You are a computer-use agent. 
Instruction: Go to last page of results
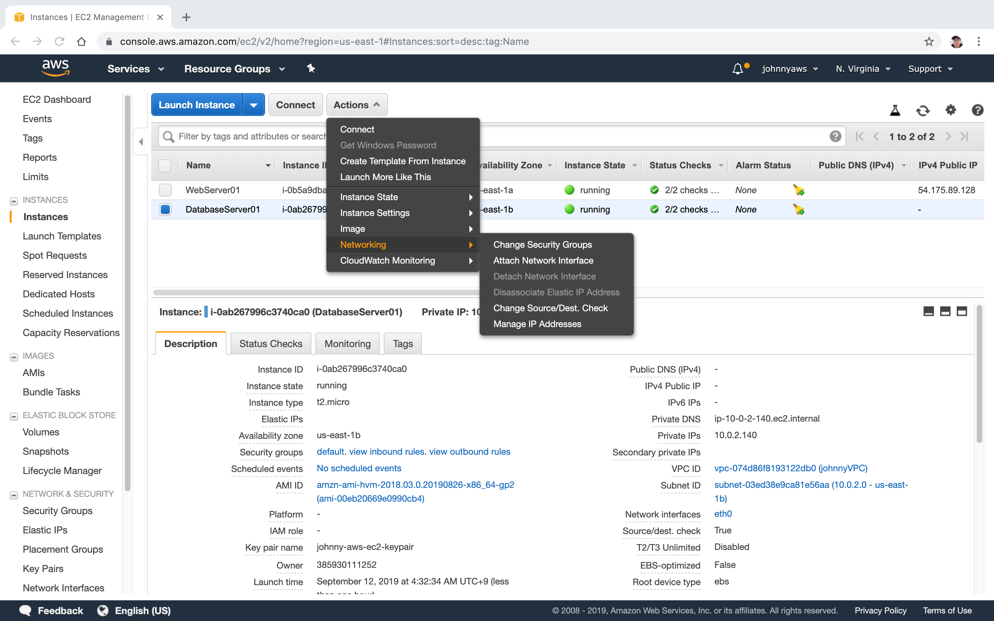[964, 136]
